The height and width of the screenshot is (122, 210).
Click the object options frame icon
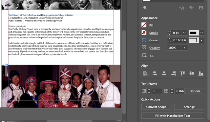point(144,55)
